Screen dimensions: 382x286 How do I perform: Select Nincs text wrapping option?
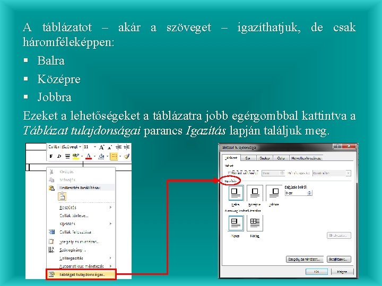click(236, 223)
